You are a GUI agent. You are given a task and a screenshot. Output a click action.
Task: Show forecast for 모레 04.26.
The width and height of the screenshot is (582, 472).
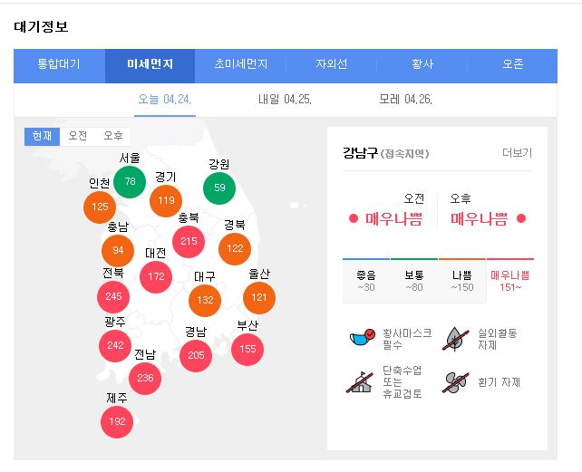(x=405, y=99)
